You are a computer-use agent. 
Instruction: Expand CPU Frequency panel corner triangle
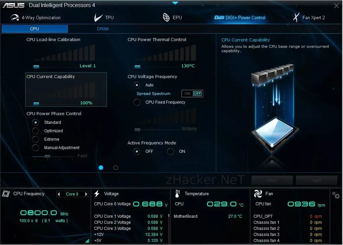pyautogui.click(x=87, y=241)
